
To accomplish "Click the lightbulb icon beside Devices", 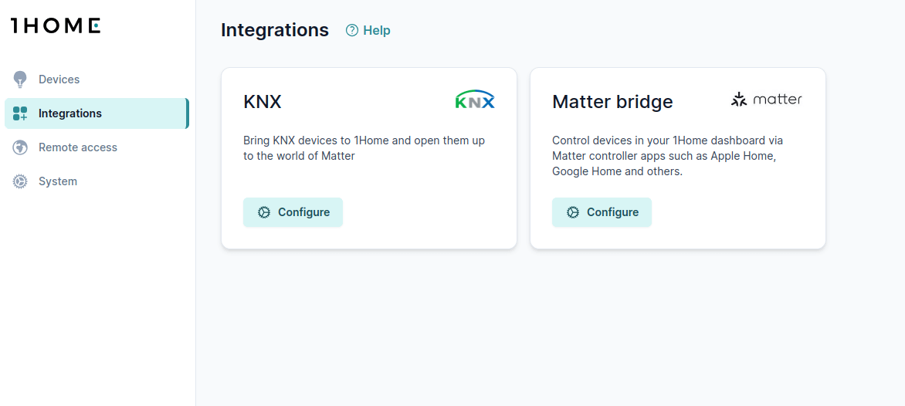I will pos(20,80).
